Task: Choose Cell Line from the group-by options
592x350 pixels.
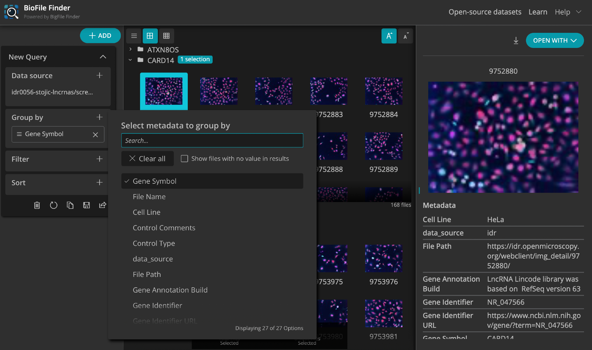Action: click(x=147, y=212)
